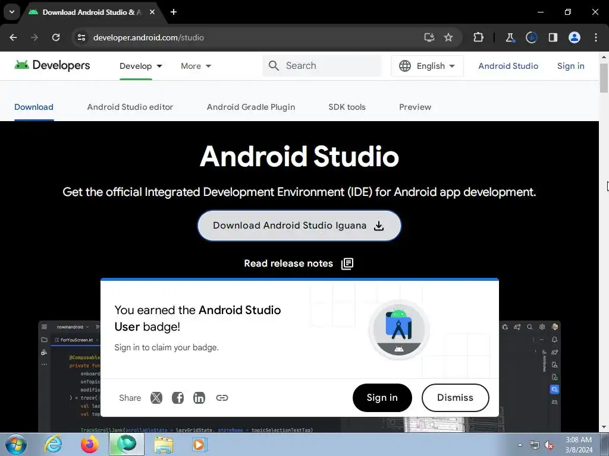Viewport: 609px width, 456px height.
Task: Close the Download Android Studio tab
Action: click(152, 12)
